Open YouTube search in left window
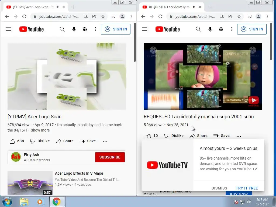276x207 pixels. (x=62, y=29)
